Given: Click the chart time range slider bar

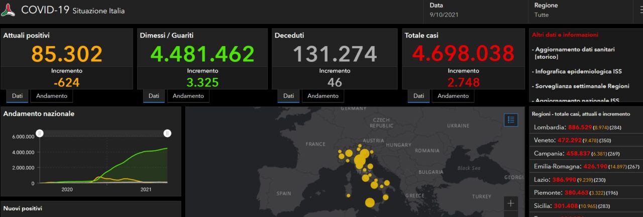Looking at the screenshot, I should click(x=103, y=133).
